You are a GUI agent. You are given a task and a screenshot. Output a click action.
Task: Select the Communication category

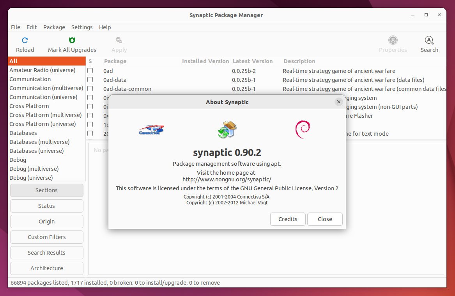click(x=30, y=79)
